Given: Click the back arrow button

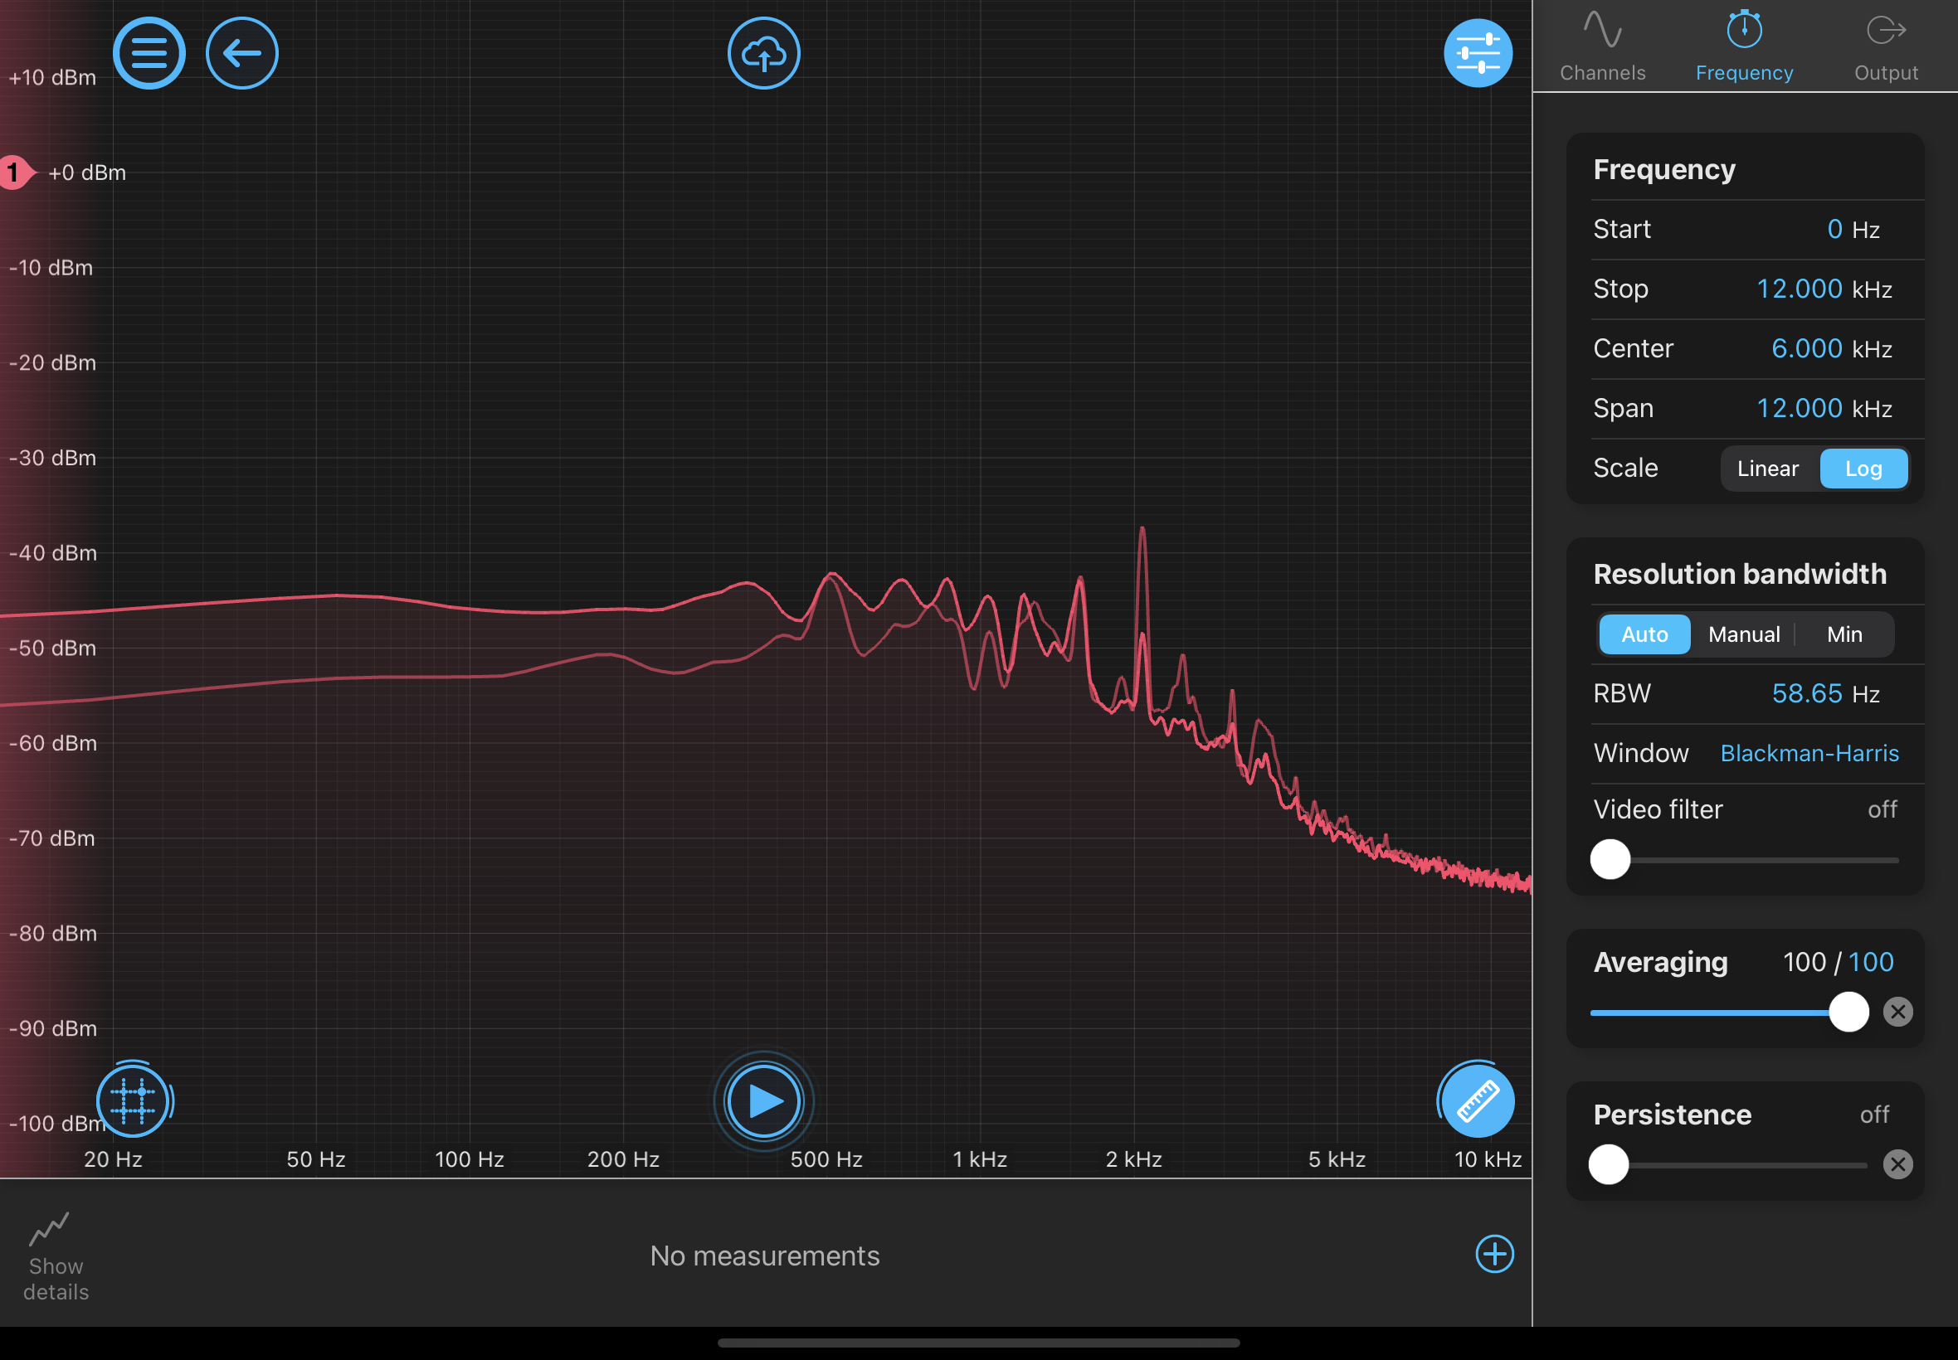Looking at the screenshot, I should 242,53.
